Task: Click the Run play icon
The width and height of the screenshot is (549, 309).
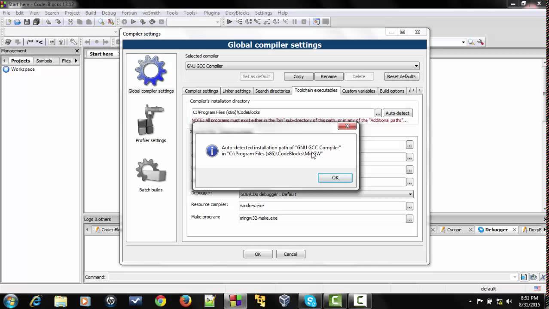Action: [134, 22]
